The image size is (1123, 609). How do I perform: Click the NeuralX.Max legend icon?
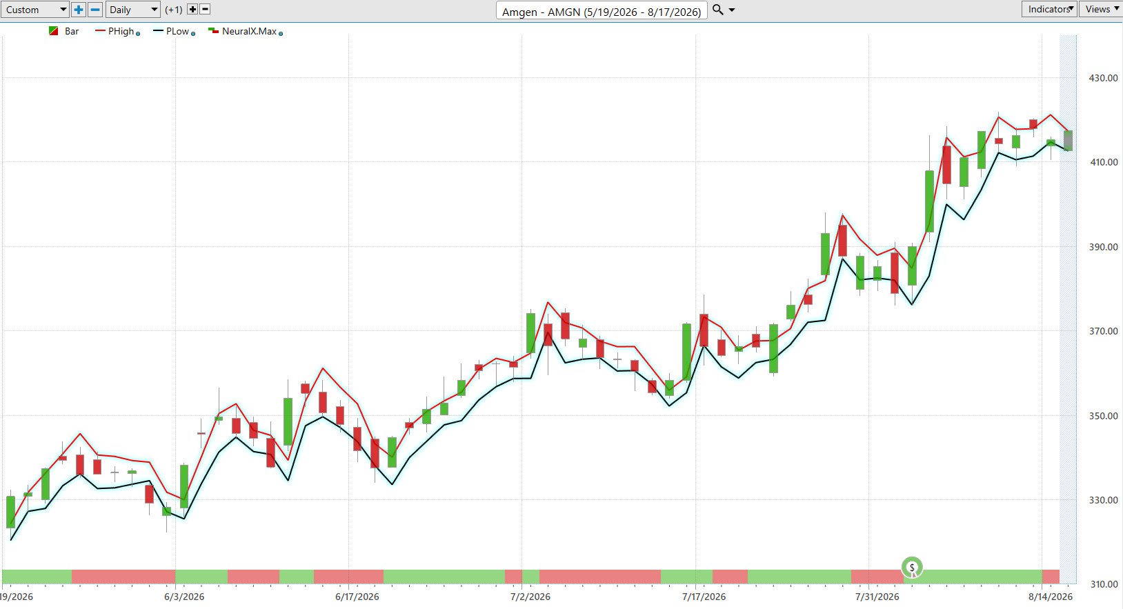213,30
